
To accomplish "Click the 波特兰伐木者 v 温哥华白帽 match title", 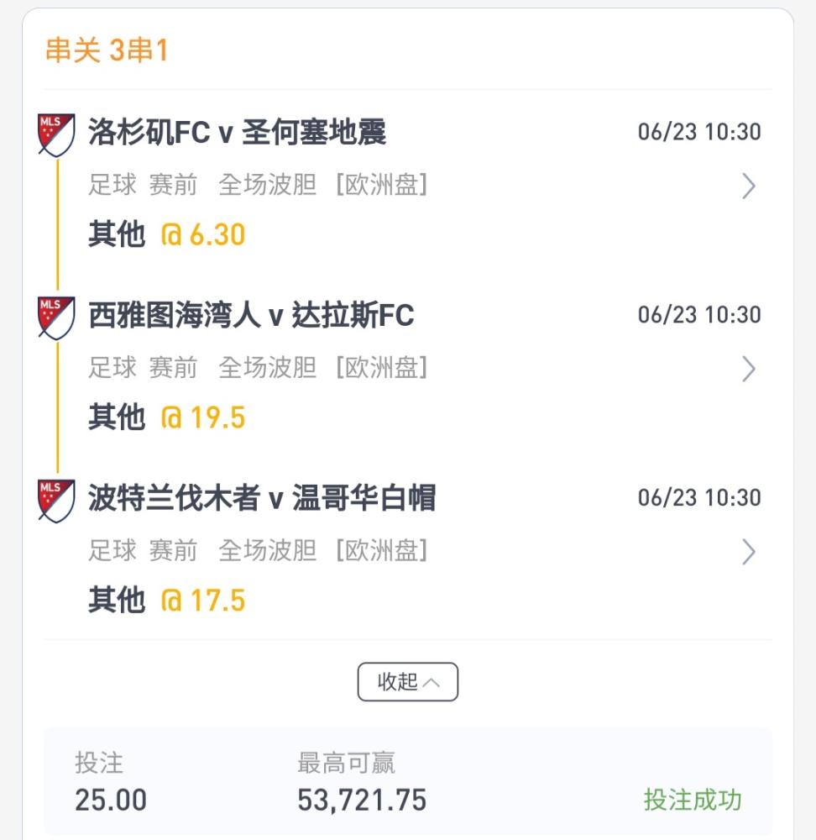I will point(262,498).
